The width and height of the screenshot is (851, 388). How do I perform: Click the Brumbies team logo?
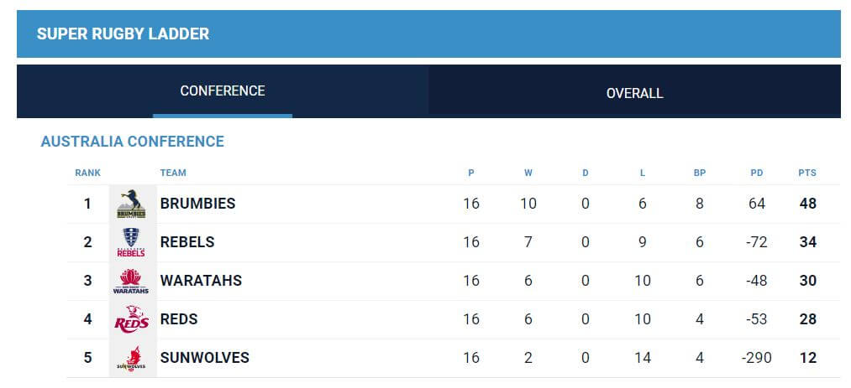[x=131, y=204]
